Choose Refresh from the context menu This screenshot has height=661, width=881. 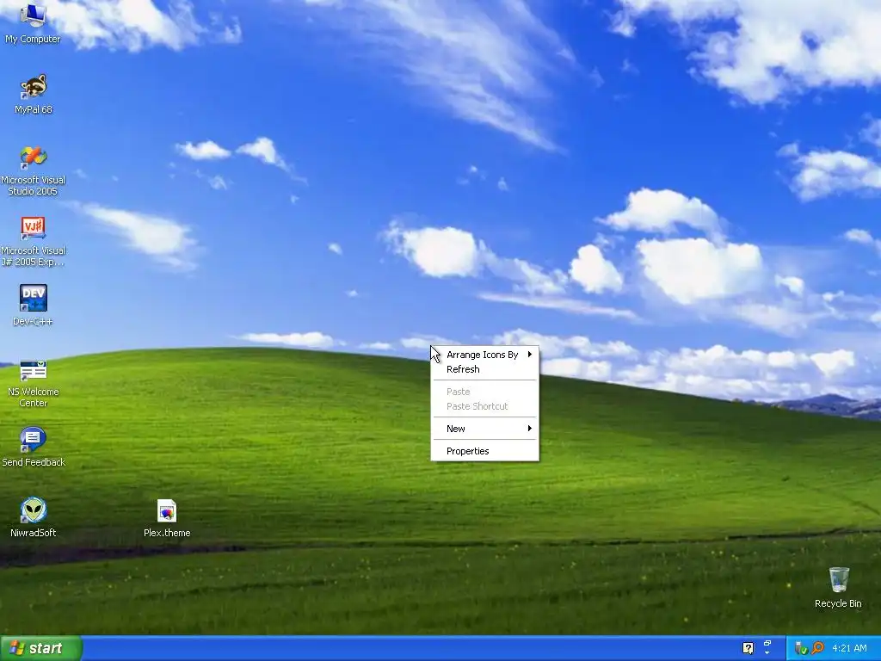[485, 369]
